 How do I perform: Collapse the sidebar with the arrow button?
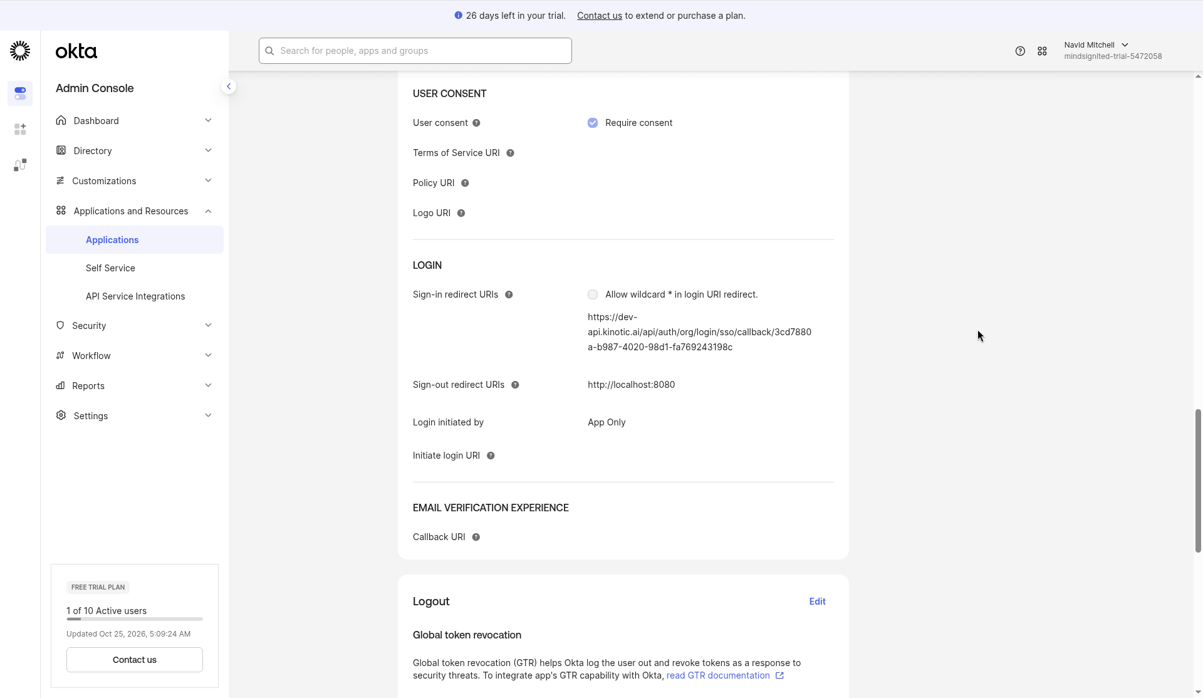tap(229, 86)
